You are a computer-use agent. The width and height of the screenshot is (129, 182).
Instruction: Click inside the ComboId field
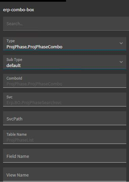point(65,81)
